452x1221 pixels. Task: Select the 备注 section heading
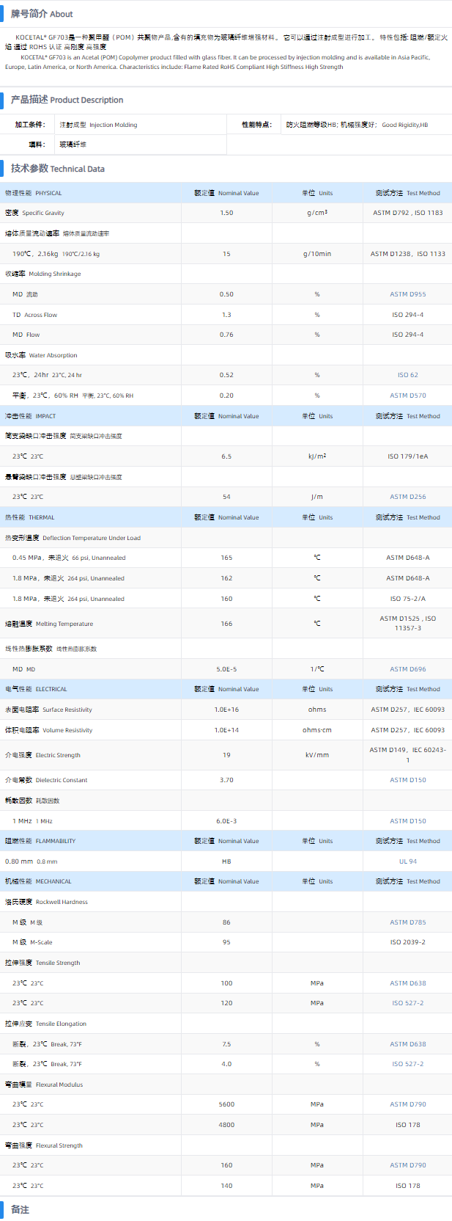(20, 1209)
